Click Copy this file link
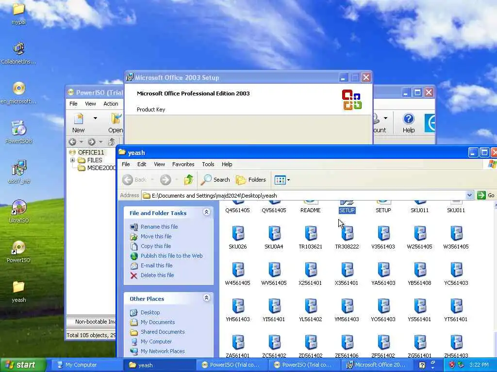Image resolution: width=497 pixels, height=372 pixels. (x=156, y=246)
